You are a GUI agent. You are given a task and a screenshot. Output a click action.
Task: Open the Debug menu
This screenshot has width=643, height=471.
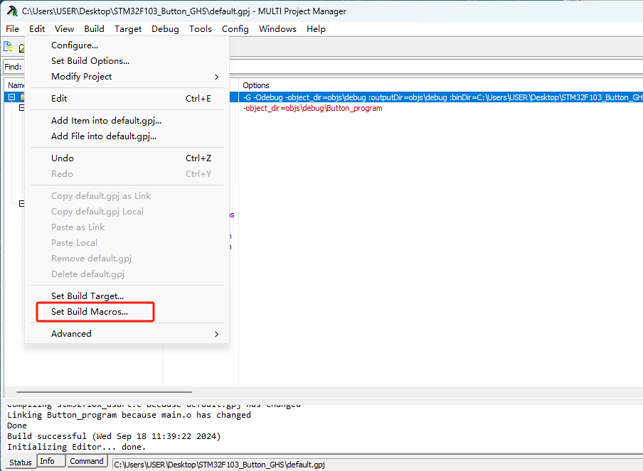[165, 29]
